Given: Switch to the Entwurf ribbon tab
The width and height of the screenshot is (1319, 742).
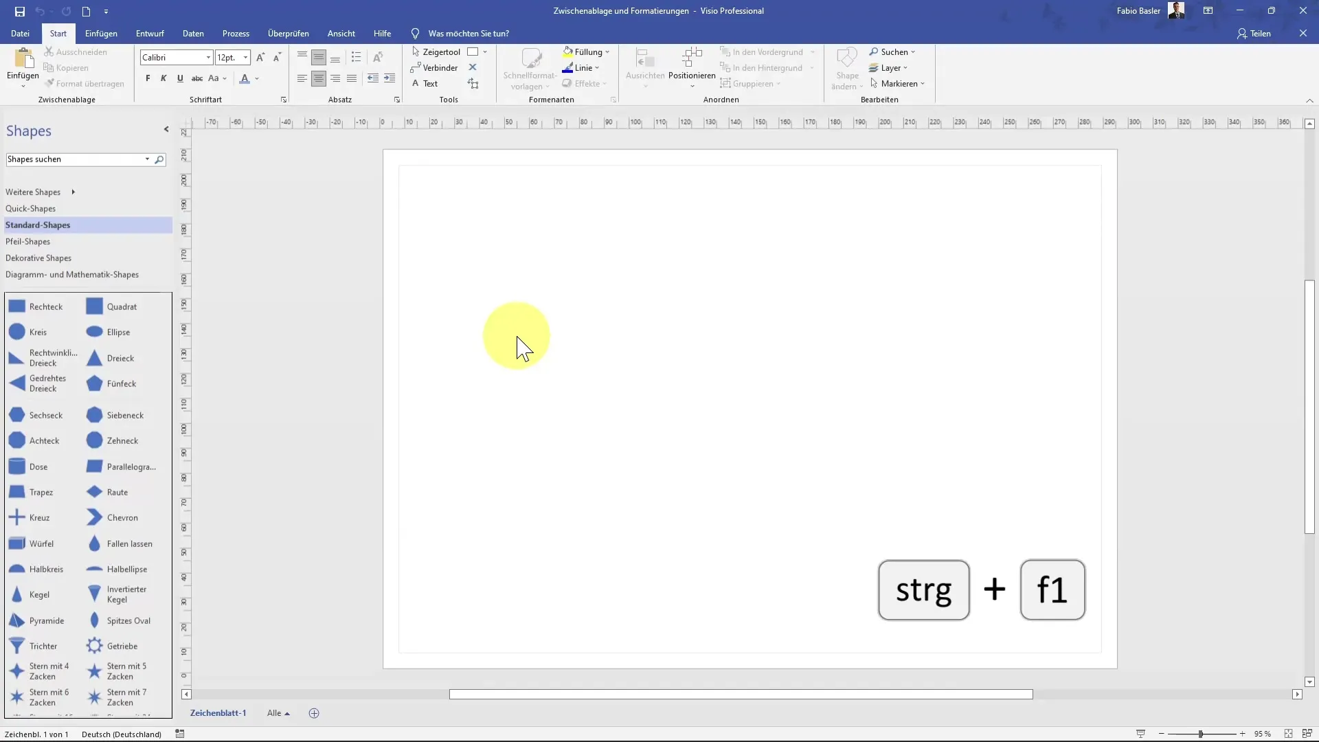Looking at the screenshot, I should [x=150, y=34].
